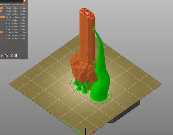Toggle the custom G-code markers icon
The image size is (173, 135).
[2, 55]
